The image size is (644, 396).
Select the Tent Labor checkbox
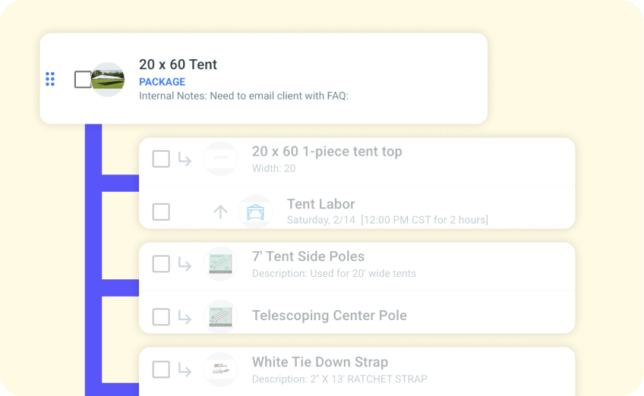pos(161,212)
